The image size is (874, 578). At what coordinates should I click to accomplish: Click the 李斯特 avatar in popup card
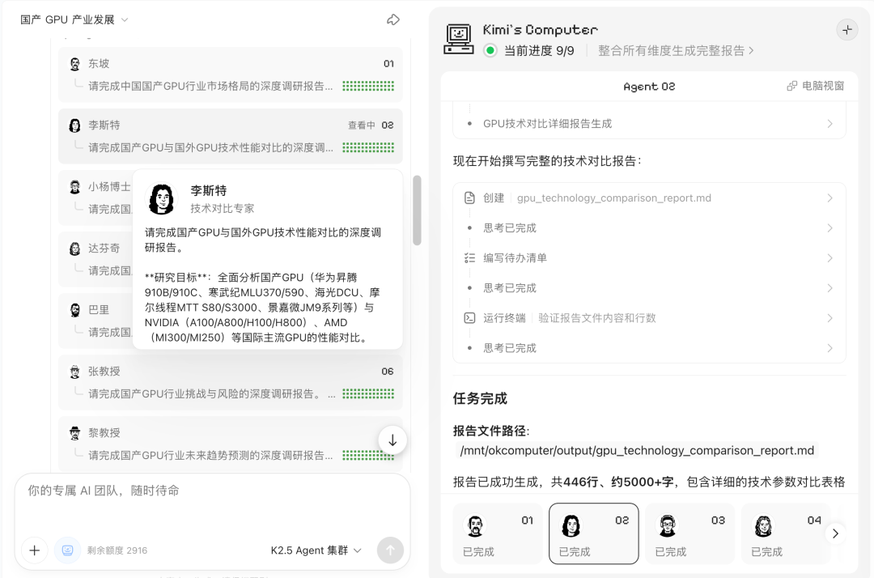(x=162, y=199)
